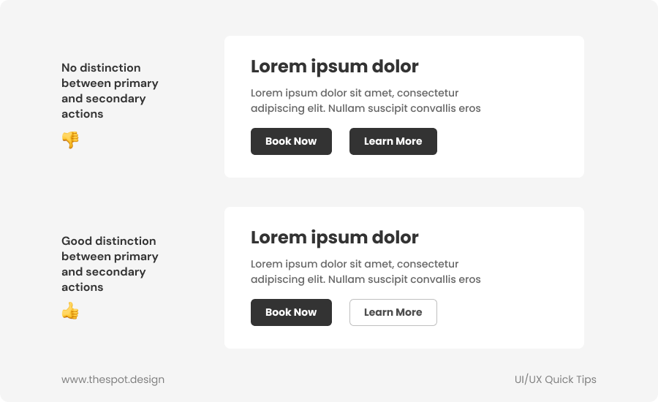Click the UI/UX Quick Tips label

tap(555, 379)
